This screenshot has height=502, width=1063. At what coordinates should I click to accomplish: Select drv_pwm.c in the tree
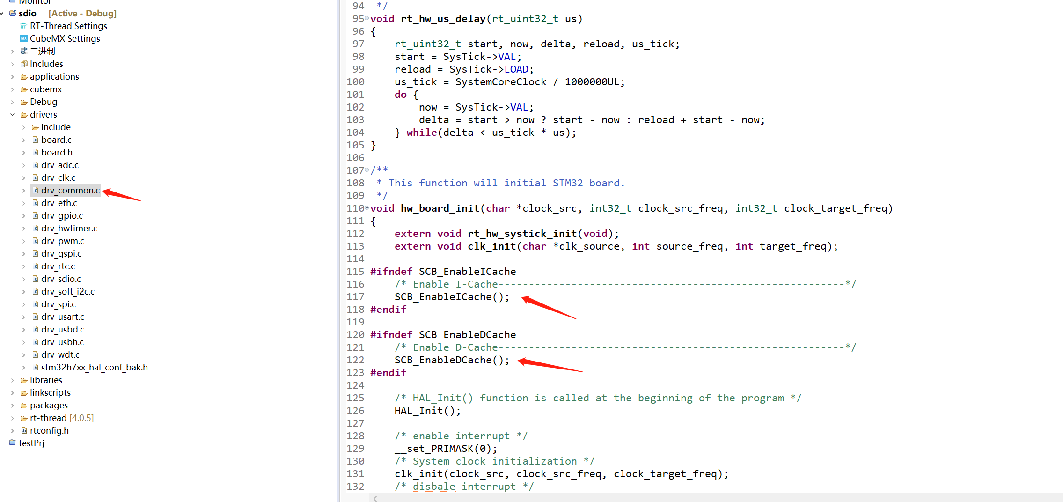pos(63,241)
